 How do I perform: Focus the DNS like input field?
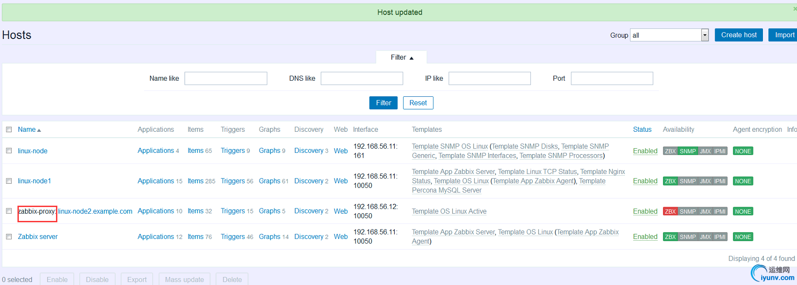point(362,78)
